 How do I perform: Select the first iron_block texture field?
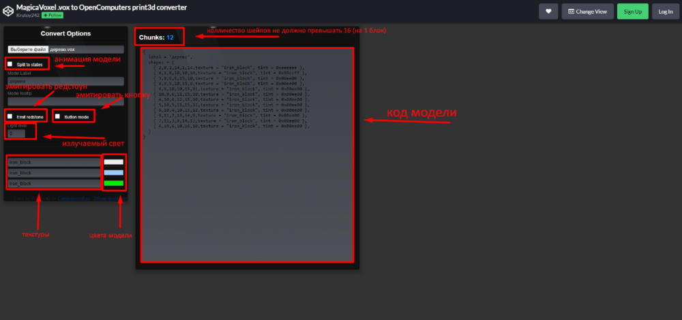(x=54, y=162)
